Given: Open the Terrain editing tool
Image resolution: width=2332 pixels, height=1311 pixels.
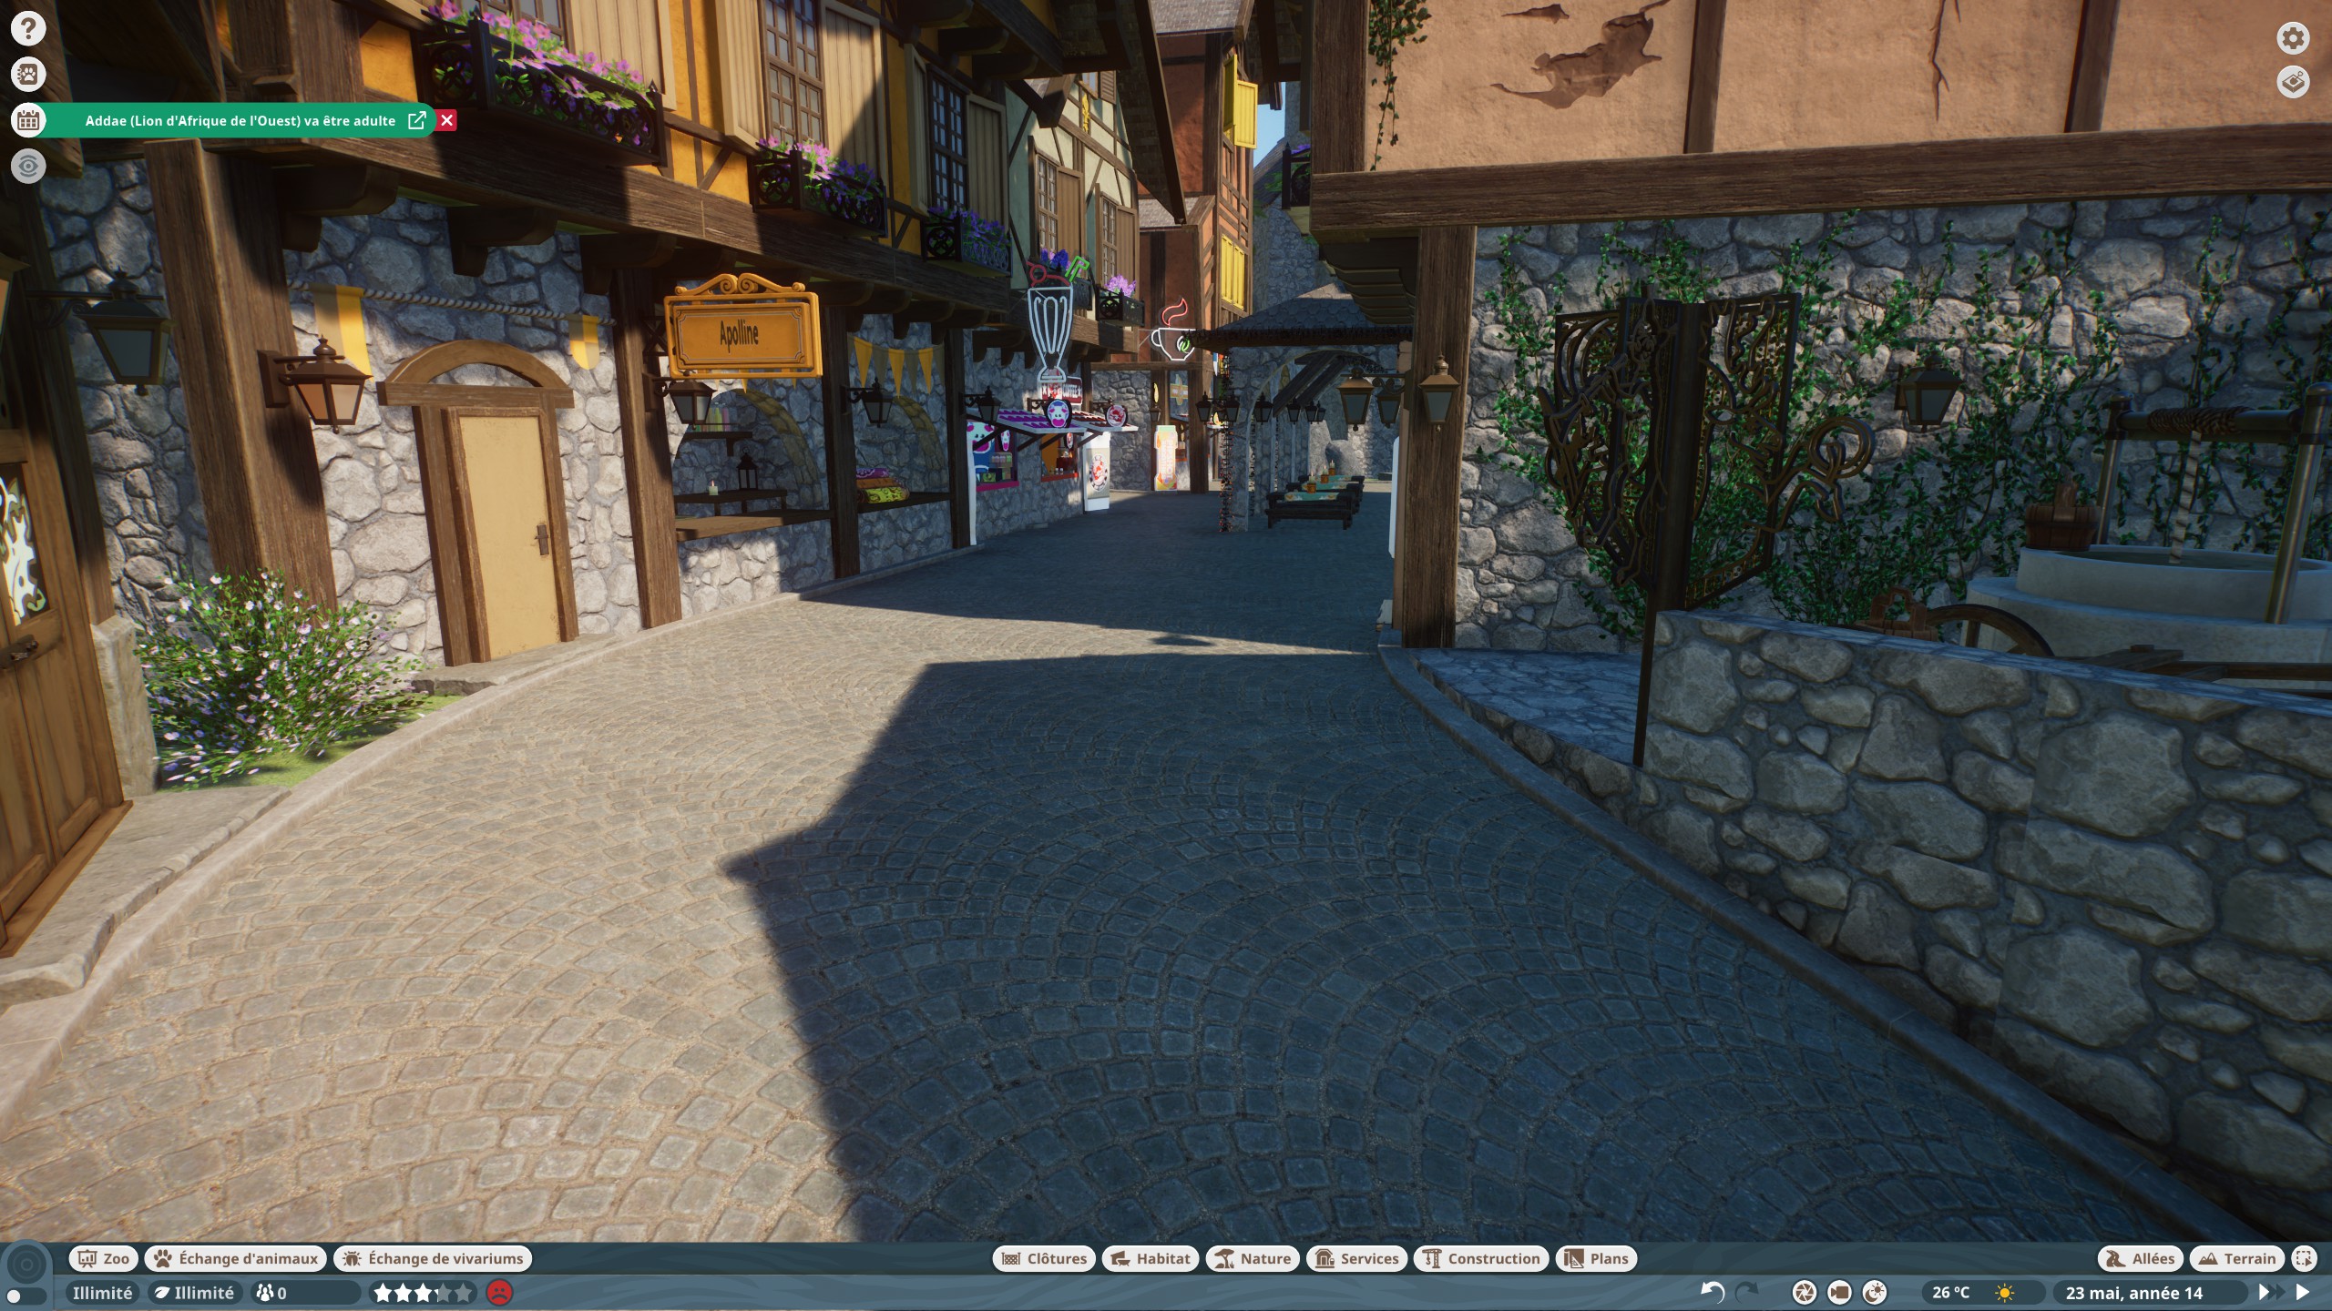Looking at the screenshot, I should tap(2237, 1258).
